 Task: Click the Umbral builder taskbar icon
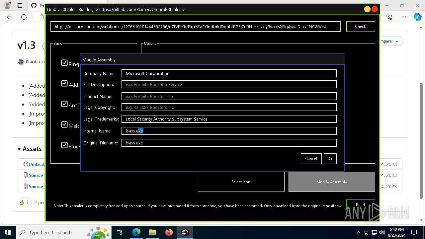tap(185, 232)
